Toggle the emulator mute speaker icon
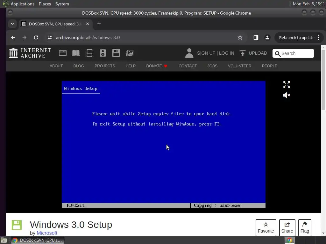 point(287,95)
